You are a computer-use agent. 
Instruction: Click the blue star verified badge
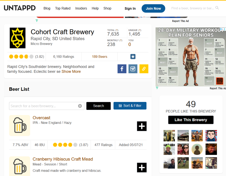click(x=133, y=57)
